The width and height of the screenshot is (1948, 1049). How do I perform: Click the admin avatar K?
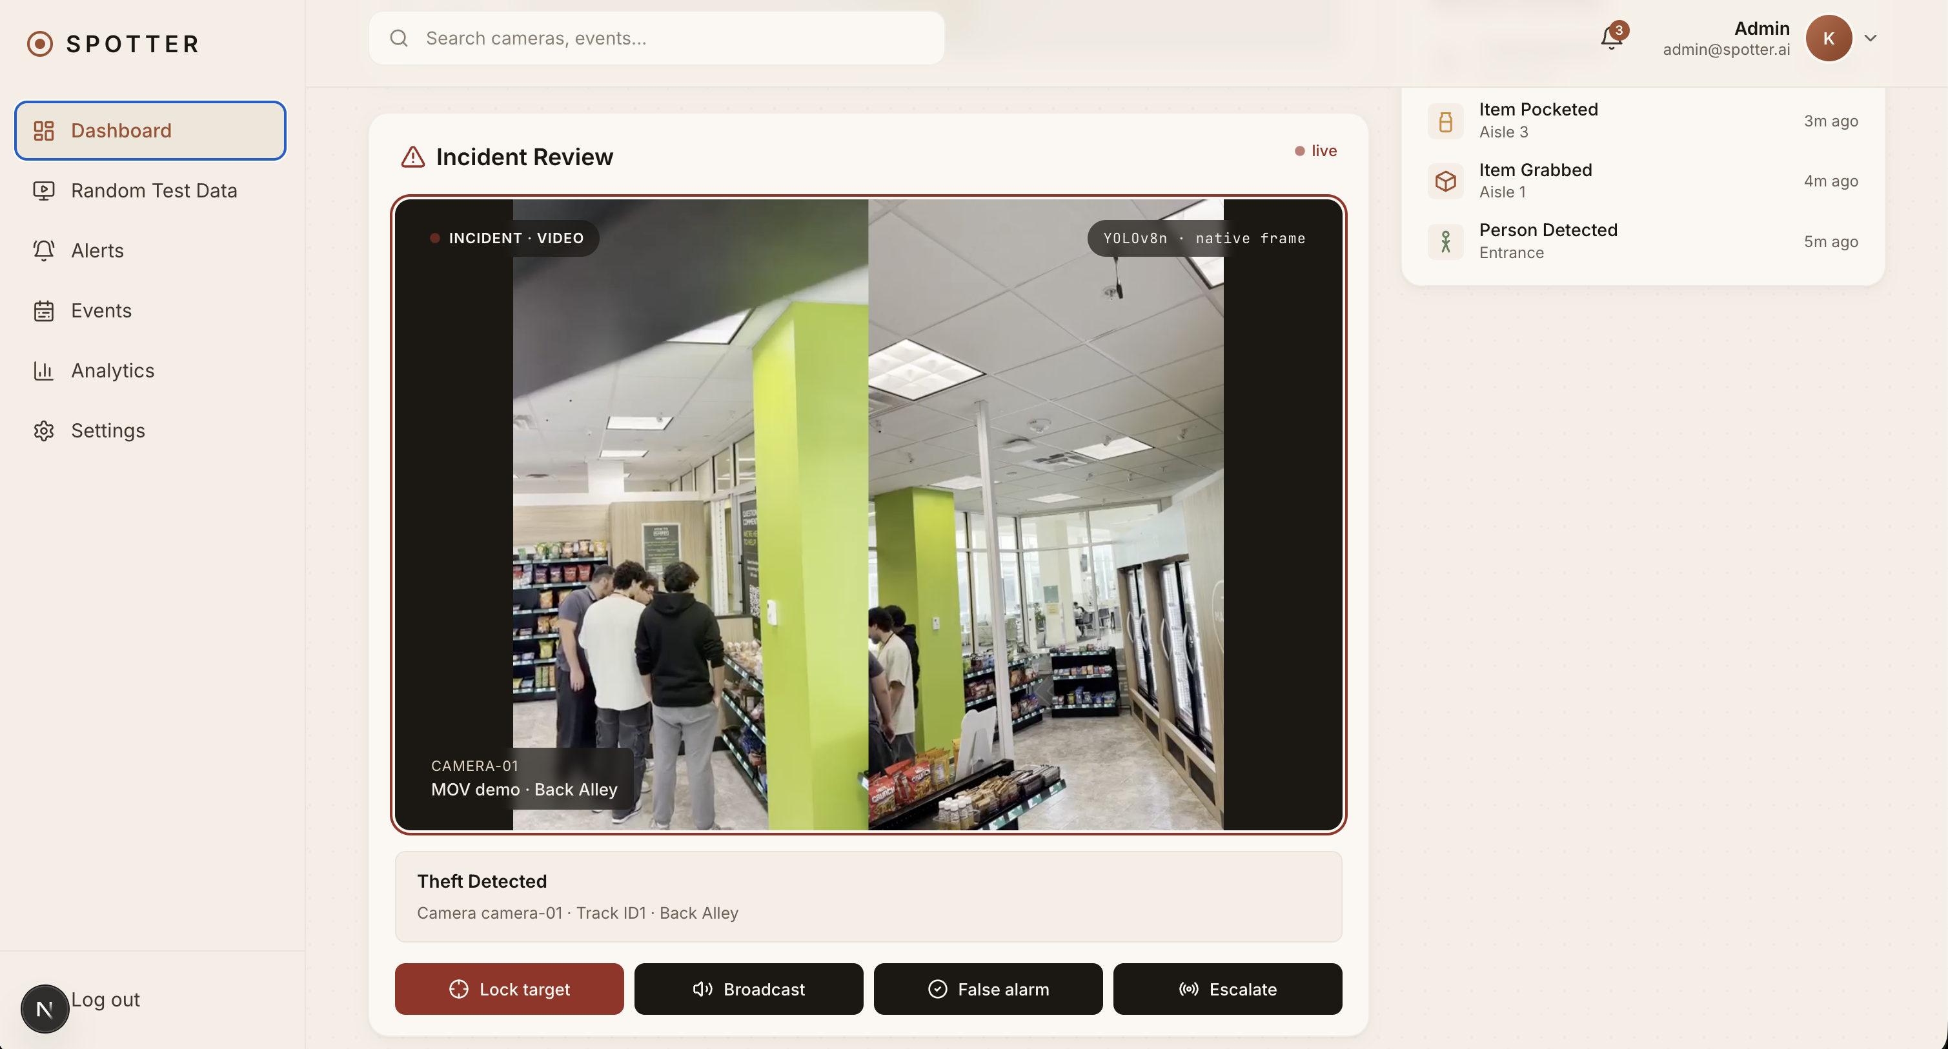1829,38
